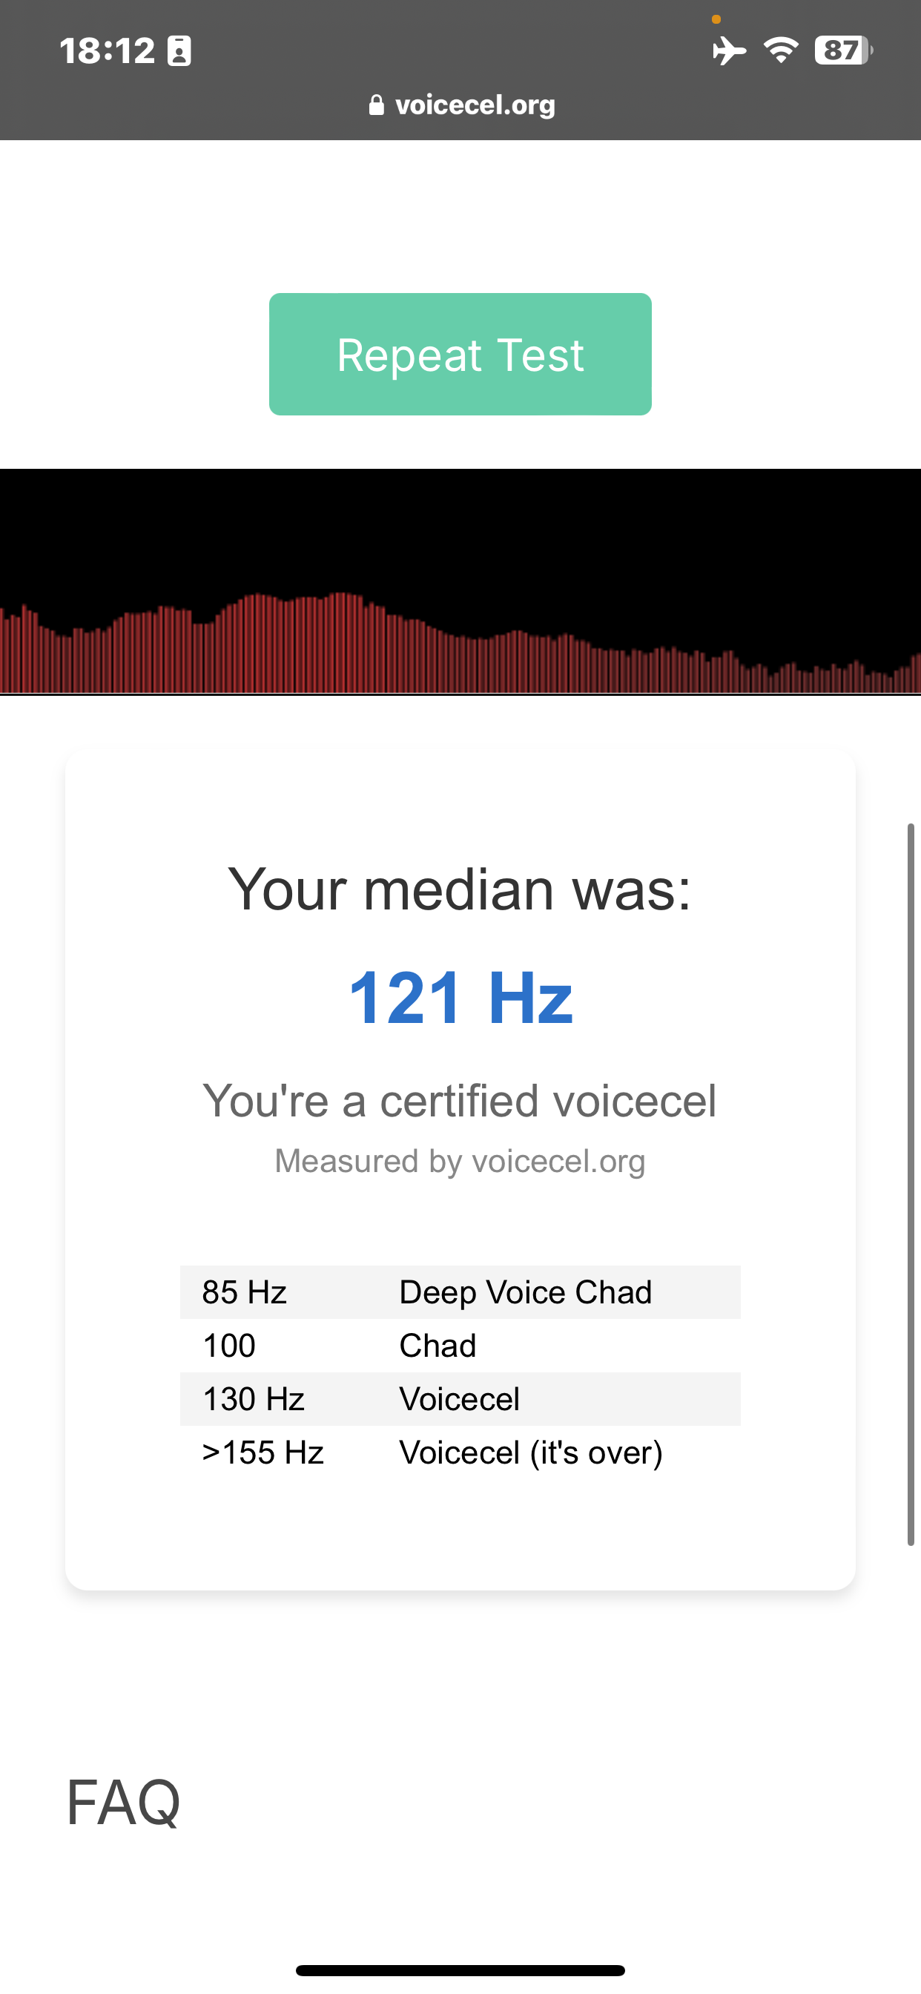921x1994 pixels.
Task: Tap the Repeat Test button
Action: click(x=460, y=355)
